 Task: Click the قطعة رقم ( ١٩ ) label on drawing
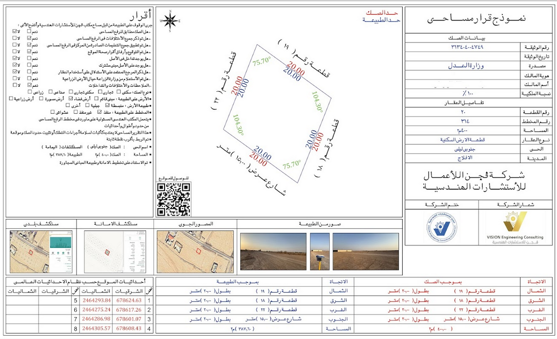point(305,59)
